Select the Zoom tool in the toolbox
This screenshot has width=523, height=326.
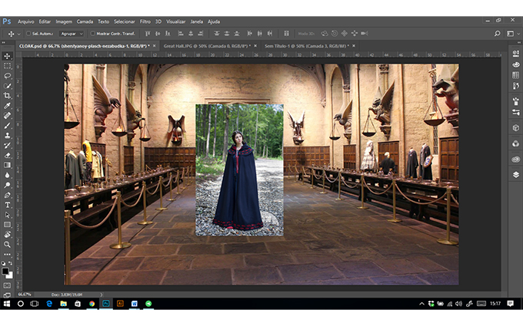tap(7, 245)
